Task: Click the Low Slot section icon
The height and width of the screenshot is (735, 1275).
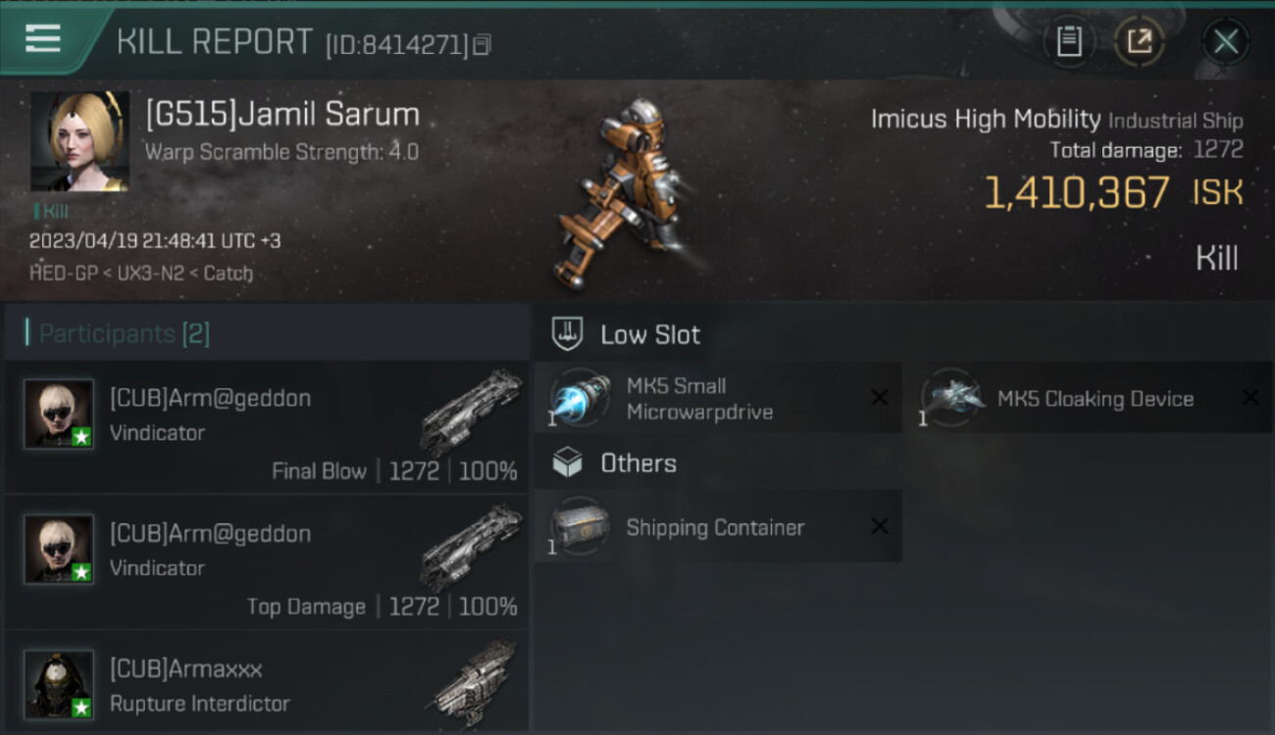Action: (567, 334)
